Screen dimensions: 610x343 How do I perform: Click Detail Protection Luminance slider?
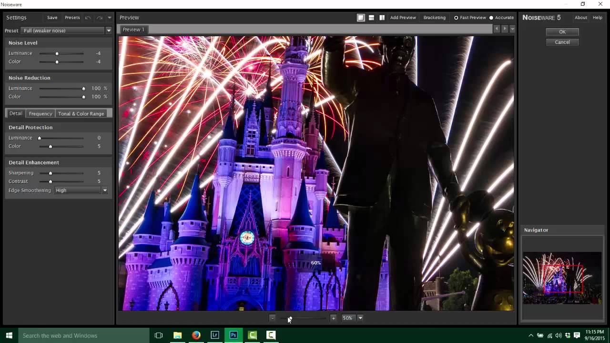coord(61,138)
